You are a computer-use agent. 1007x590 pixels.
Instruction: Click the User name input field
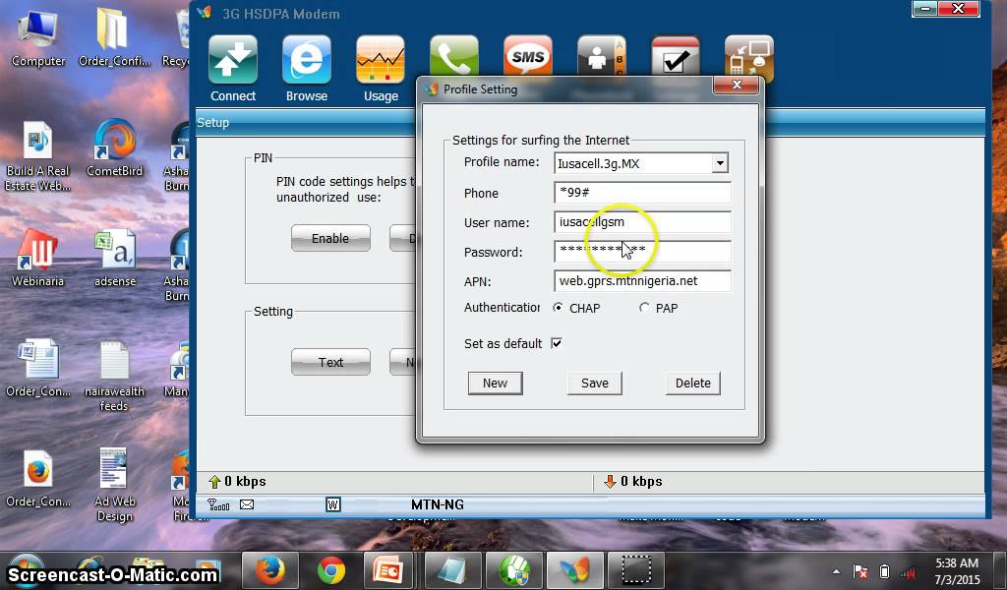[x=642, y=222]
